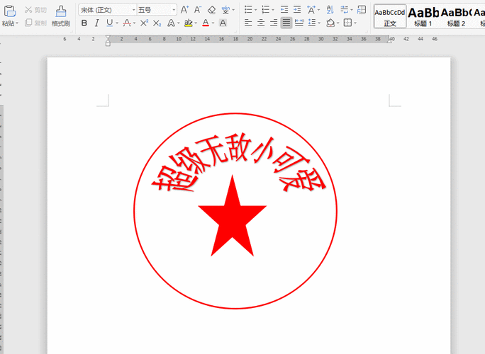
Task: Select the 标题 1 heading style
Action: [423, 16]
